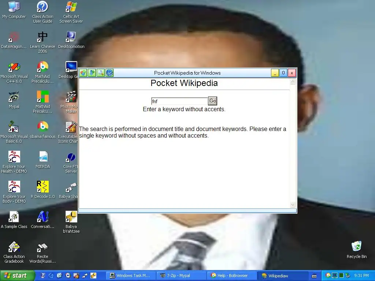Select the Desktopmotion desktop icon
Image resolution: width=375 pixels, height=281 pixels.
click(71, 40)
